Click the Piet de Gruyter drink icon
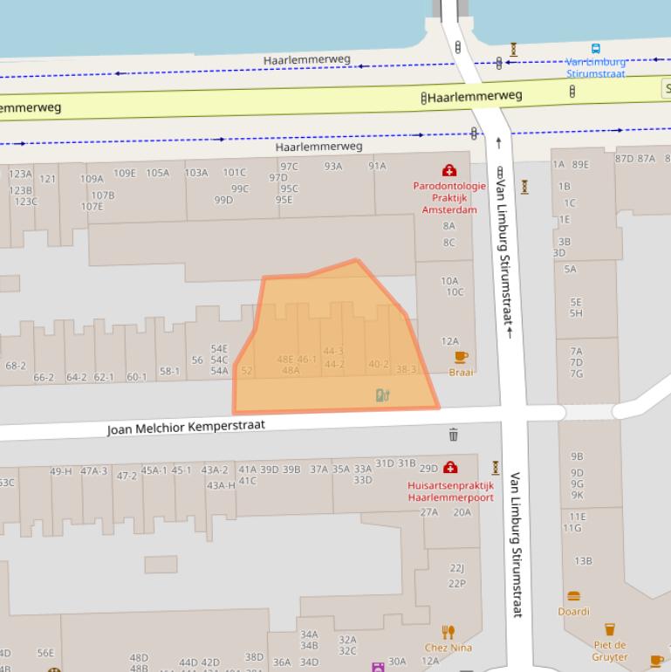The image size is (671, 672). pyautogui.click(x=610, y=629)
